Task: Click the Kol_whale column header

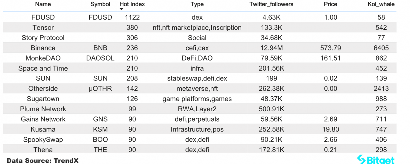Action: point(381,4)
